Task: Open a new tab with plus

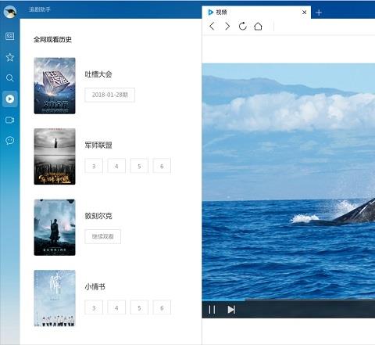Action: tap(319, 13)
